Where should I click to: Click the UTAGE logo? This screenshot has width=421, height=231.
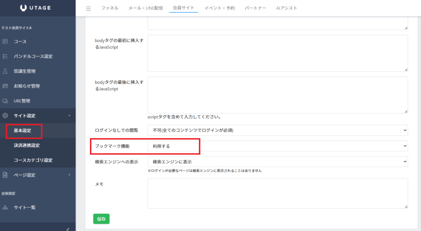37,8
